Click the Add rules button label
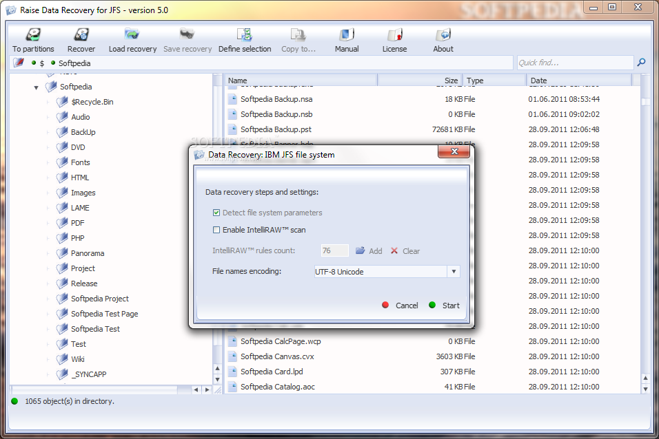 (x=375, y=251)
